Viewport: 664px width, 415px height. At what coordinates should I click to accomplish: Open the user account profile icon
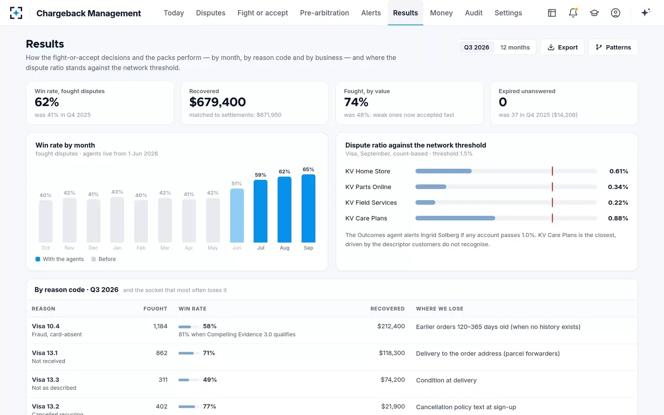616,13
